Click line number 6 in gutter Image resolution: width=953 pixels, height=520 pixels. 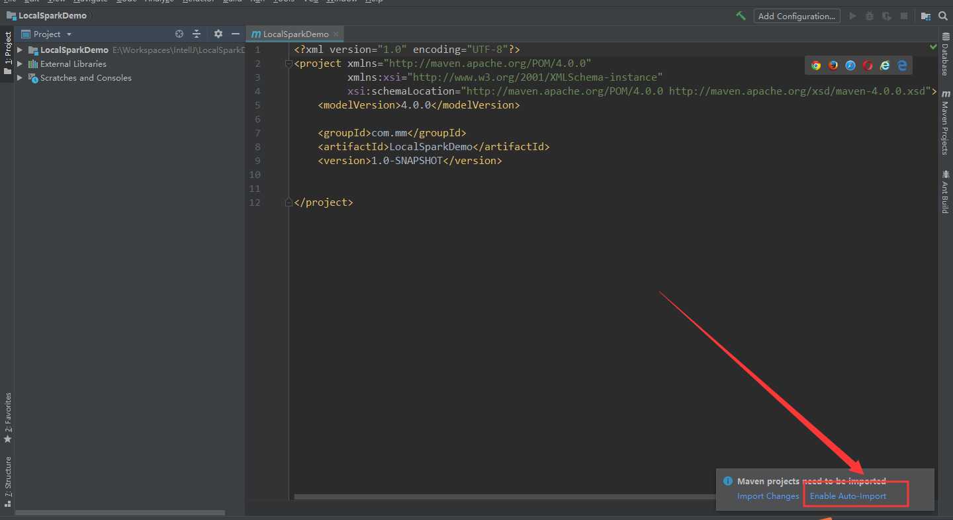pyautogui.click(x=257, y=119)
